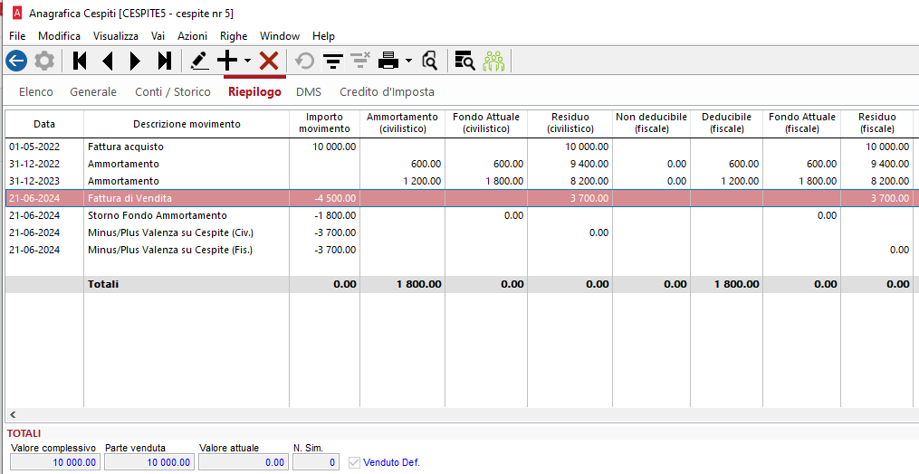919x474 pixels.
Task: Click the Deducibile (fiscale) column header
Action: [x=727, y=123]
